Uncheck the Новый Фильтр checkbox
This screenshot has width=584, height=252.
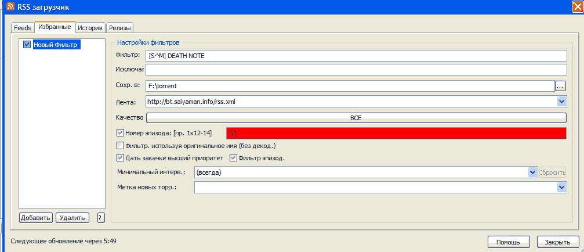(27, 45)
